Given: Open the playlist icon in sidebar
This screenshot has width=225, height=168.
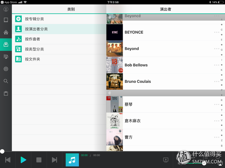Looking at the screenshot, I should [x=6, y=57].
